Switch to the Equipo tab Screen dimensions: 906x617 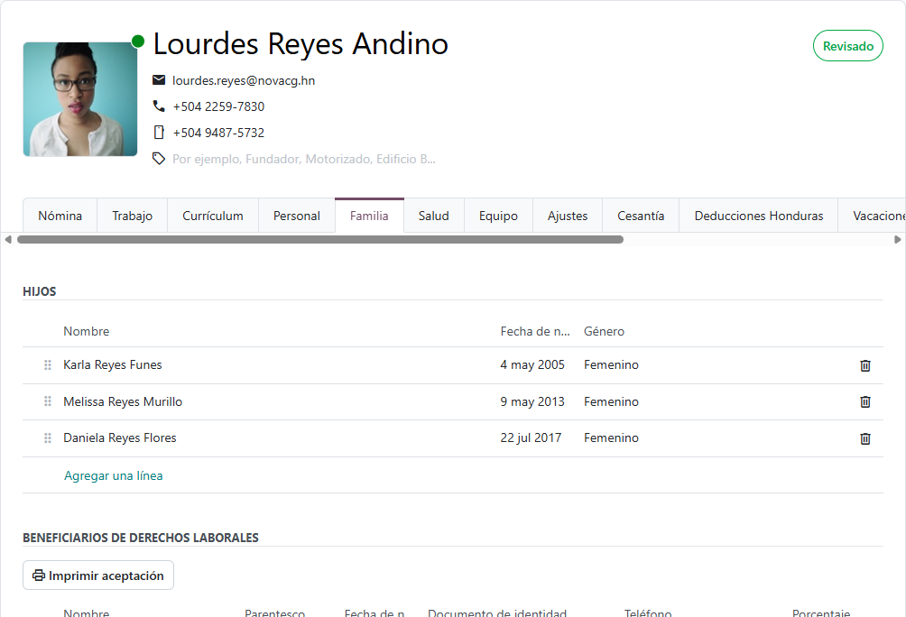[498, 216]
